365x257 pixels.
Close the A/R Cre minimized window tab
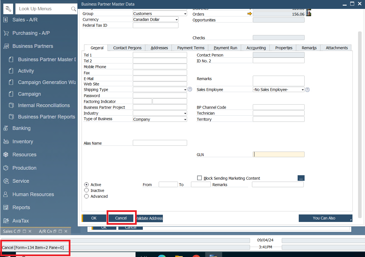(66, 231)
